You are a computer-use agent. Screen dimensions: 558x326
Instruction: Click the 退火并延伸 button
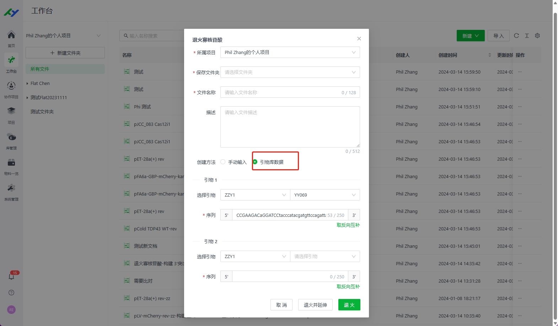coord(315,305)
